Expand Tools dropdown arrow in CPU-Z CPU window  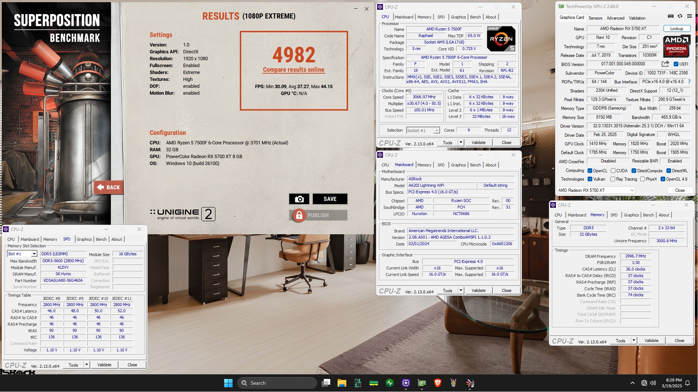[461, 143]
